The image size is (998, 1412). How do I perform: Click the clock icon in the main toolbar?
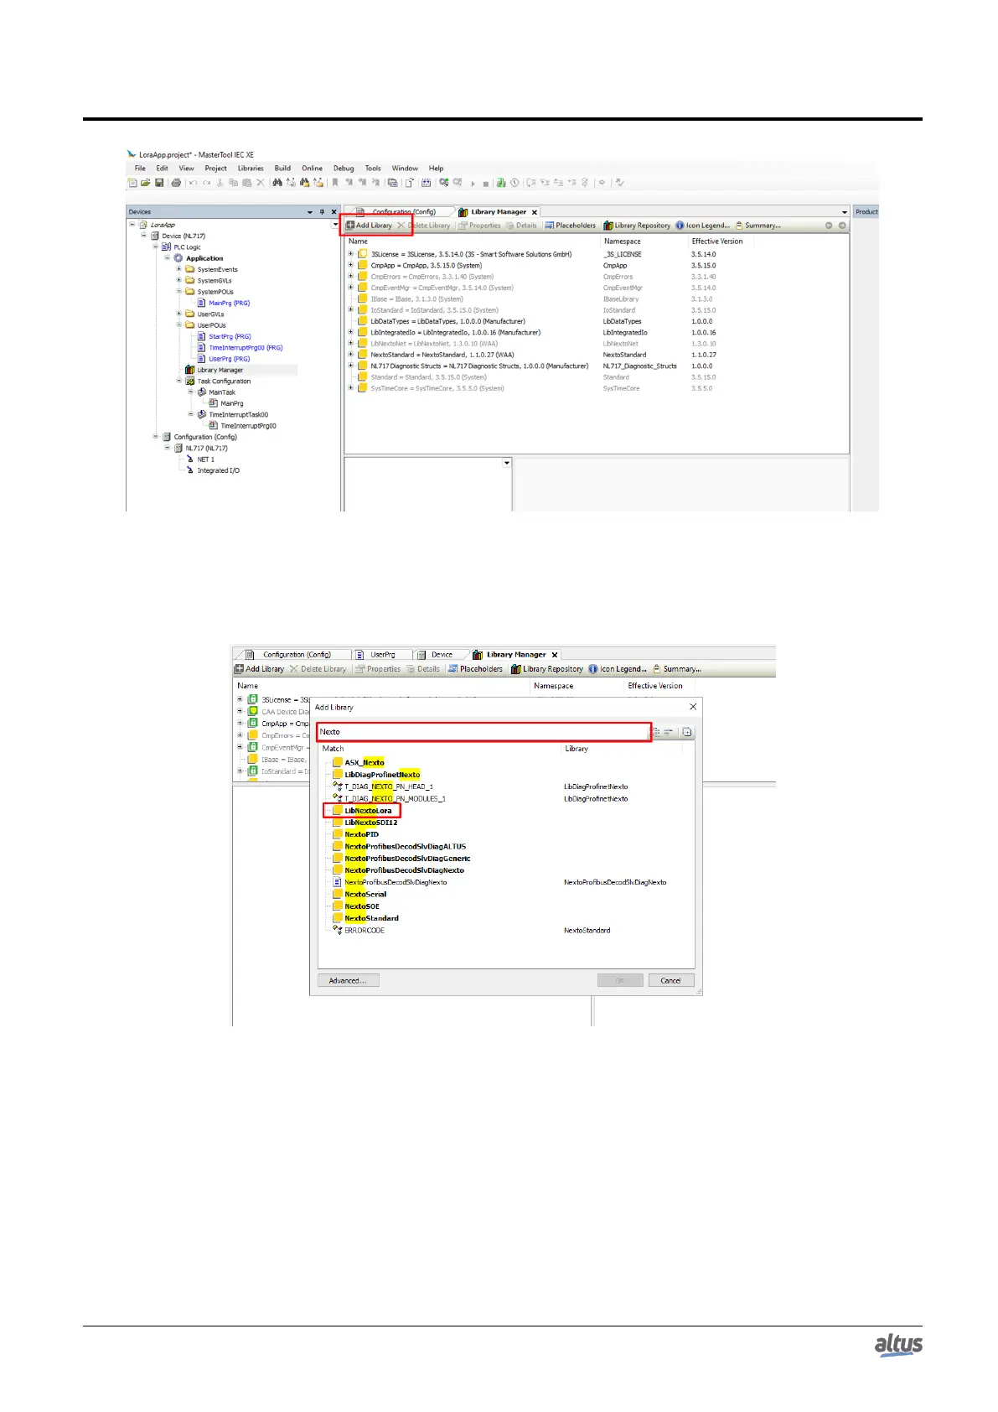click(515, 183)
